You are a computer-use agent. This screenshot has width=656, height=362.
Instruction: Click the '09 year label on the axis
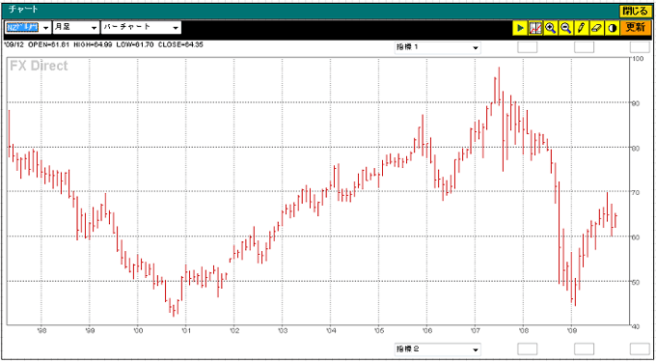pyautogui.click(x=571, y=329)
